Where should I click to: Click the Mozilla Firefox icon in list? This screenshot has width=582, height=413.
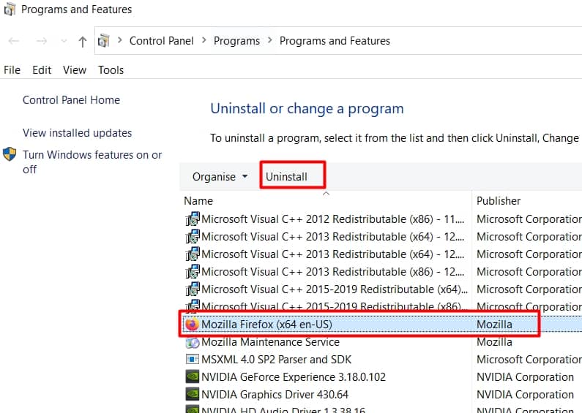(192, 325)
